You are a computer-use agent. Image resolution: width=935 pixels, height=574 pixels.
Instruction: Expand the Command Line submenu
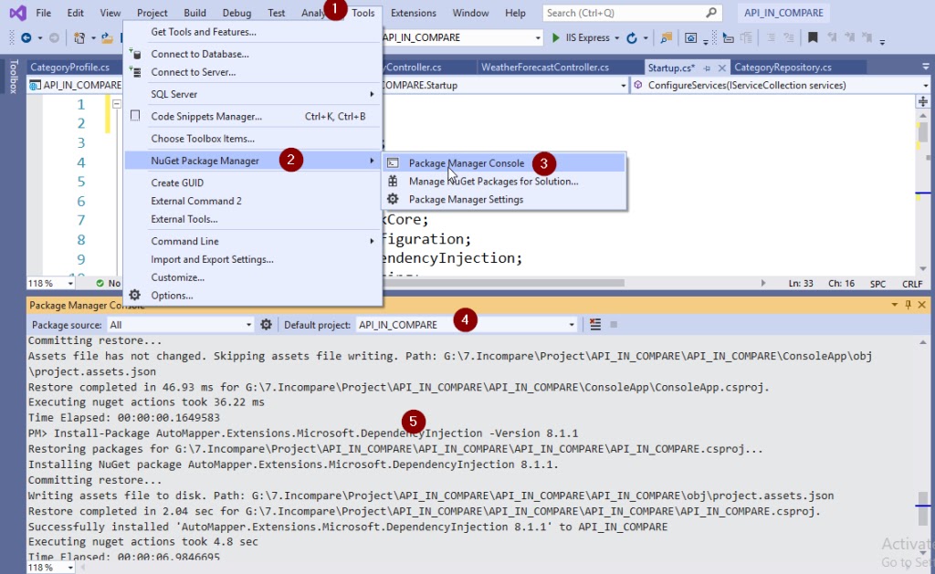tap(253, 241)
